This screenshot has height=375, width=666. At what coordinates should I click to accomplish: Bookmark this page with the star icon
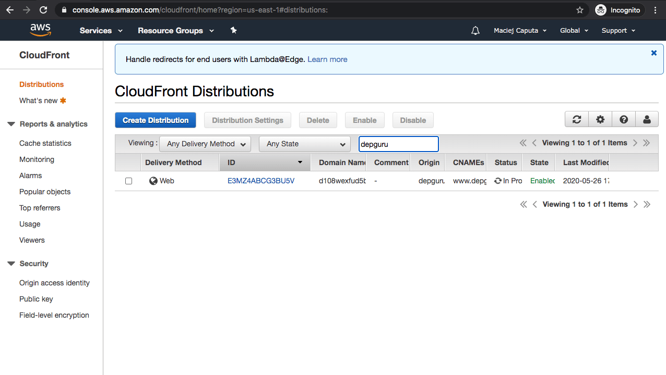(580, 10)
